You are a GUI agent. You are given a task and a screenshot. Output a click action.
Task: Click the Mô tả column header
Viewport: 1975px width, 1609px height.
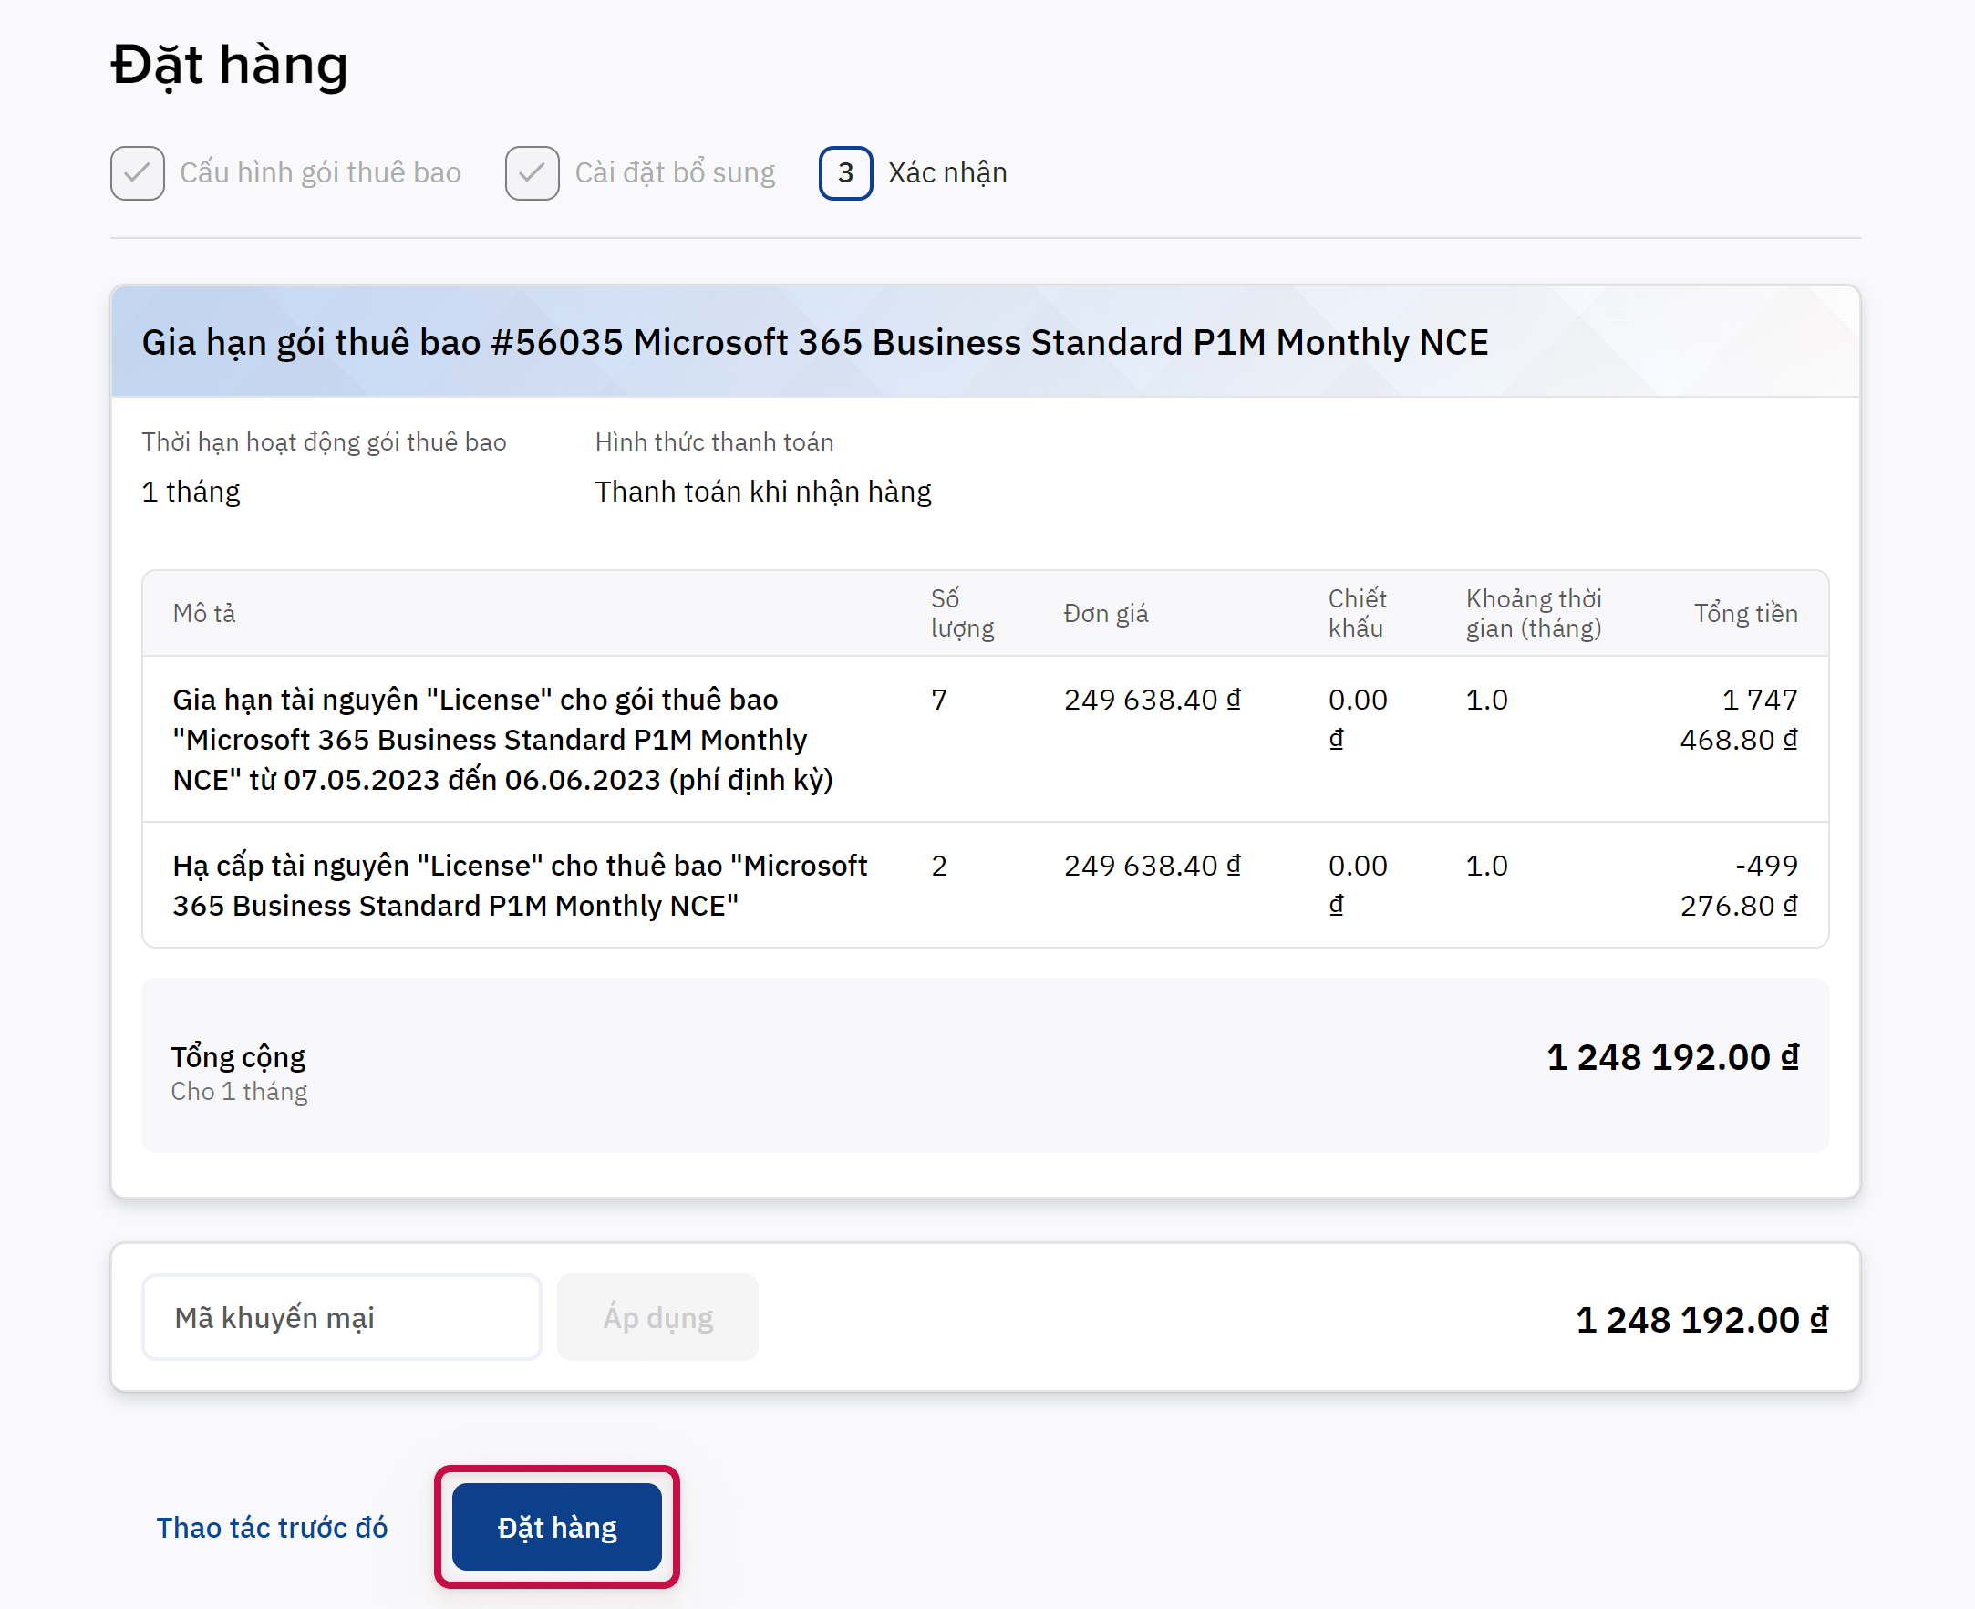pyautogui.click(x=204, y=613)
